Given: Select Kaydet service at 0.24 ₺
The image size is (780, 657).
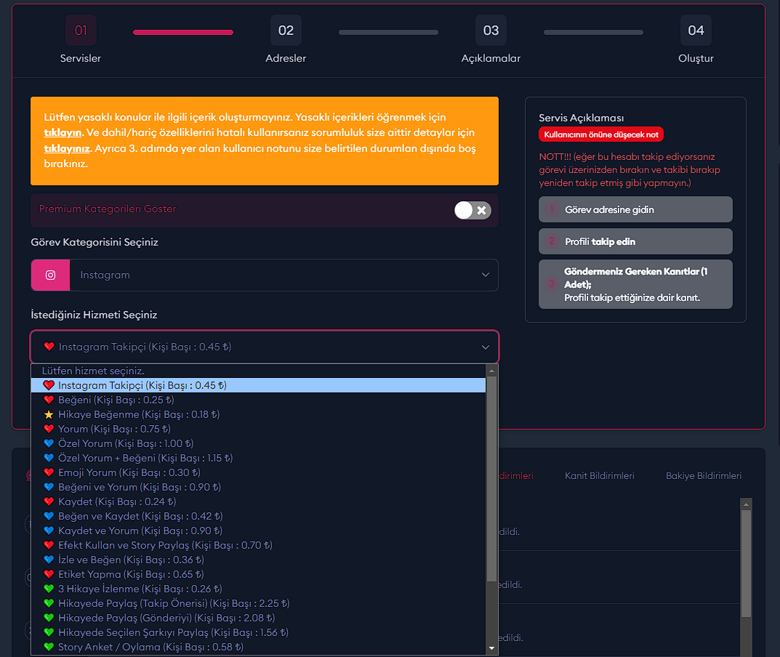Looking at the screenshot, I should point(258,501).
